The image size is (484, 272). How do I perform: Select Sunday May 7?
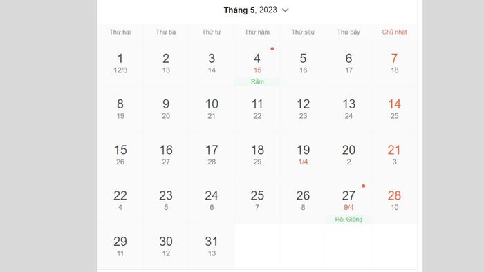[394, 64]
